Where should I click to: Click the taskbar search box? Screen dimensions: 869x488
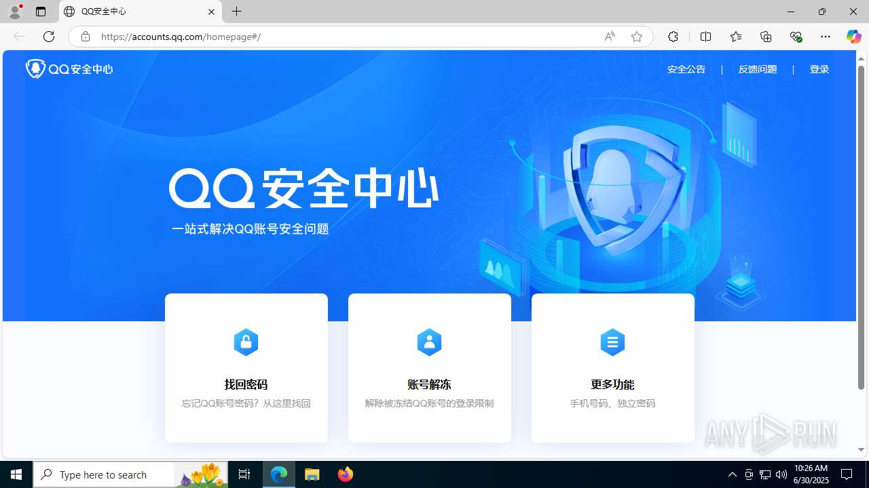tap(130, 474)
